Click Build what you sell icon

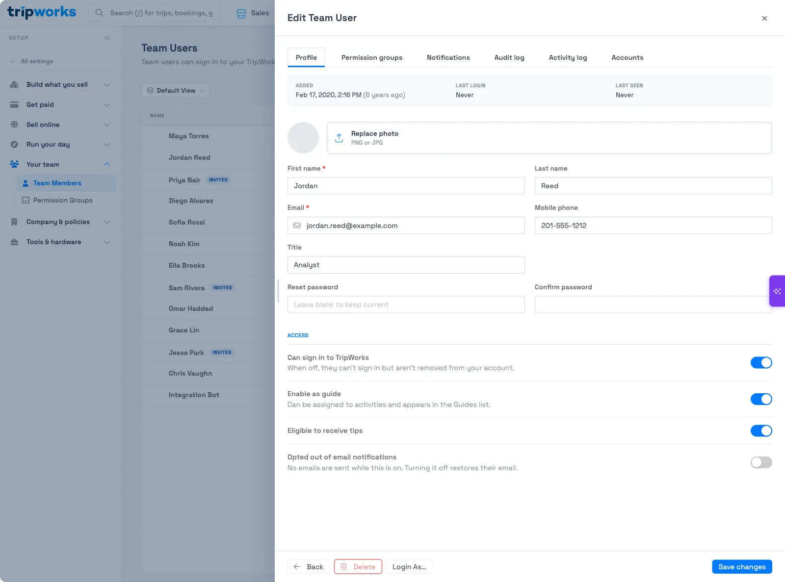(15, 84)
